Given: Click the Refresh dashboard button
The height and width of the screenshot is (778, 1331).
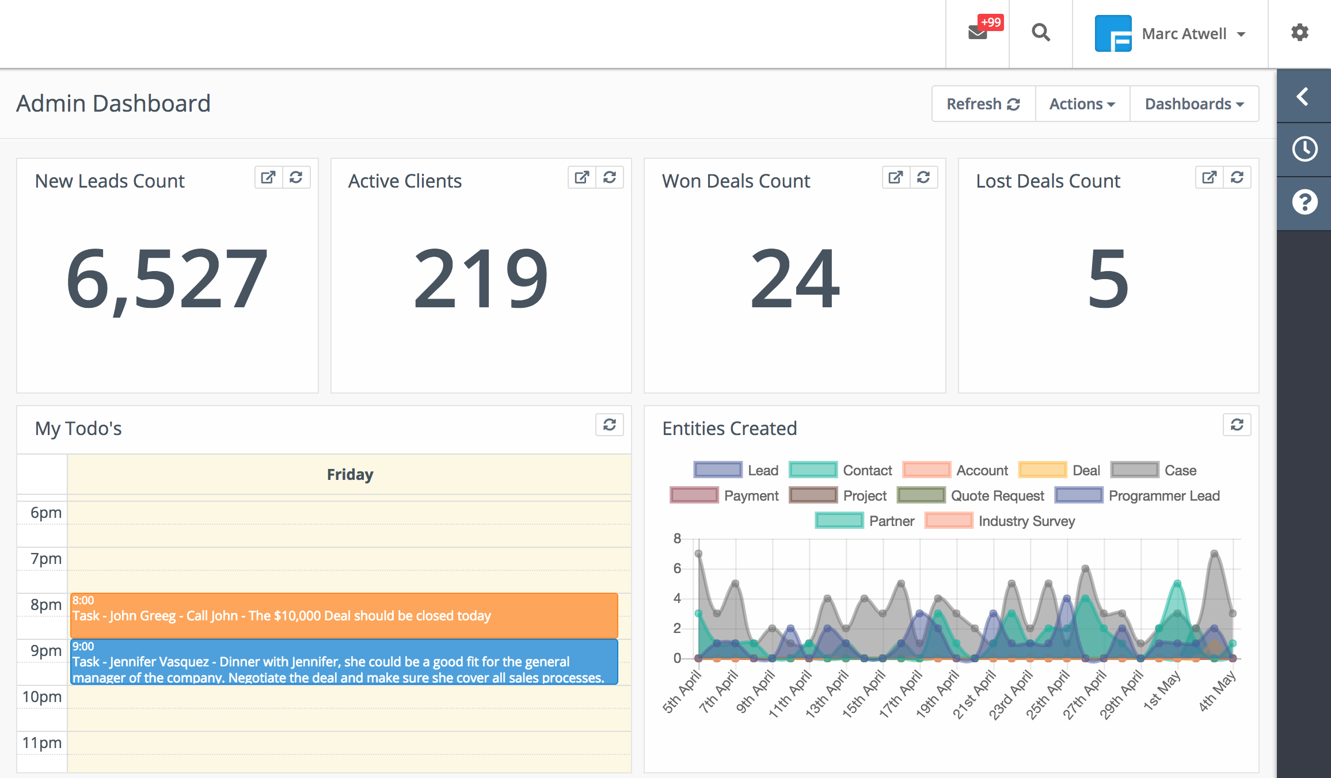Looking at the screenshot, I should pyautogui.click(x=983, y=104).
